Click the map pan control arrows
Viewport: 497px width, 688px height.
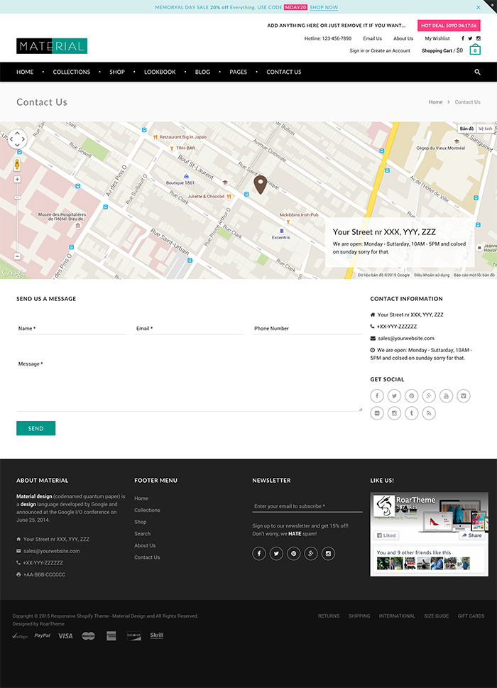[17, 140]
